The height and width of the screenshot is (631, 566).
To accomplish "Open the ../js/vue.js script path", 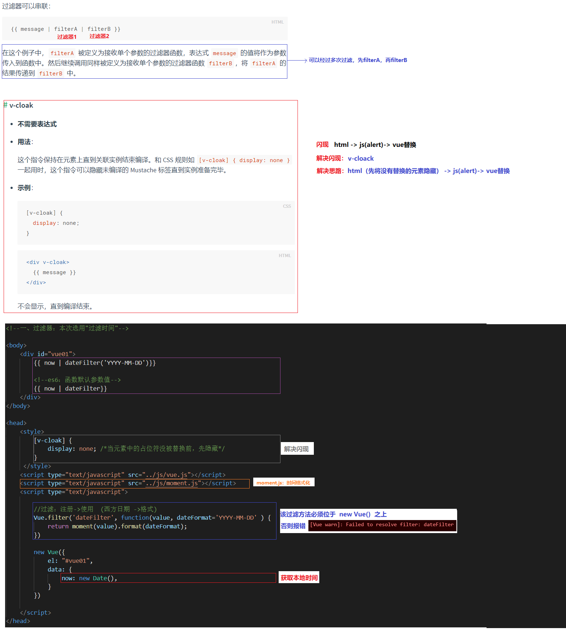I will pos(166,475).
